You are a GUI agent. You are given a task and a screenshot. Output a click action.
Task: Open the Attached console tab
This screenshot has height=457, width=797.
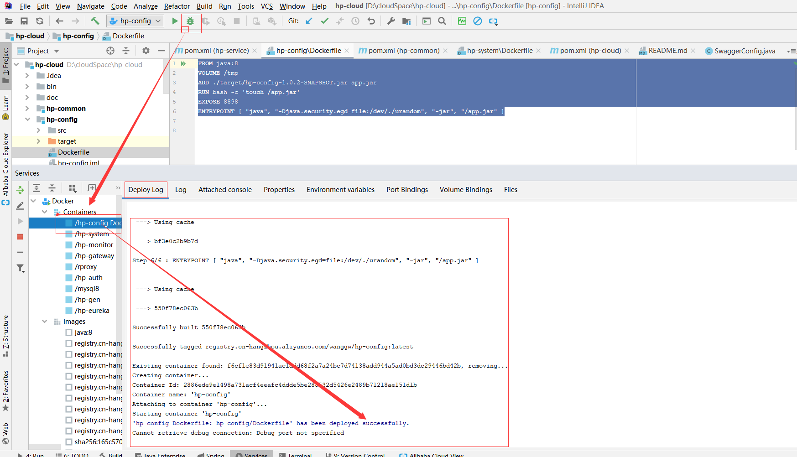pos(225,190)
